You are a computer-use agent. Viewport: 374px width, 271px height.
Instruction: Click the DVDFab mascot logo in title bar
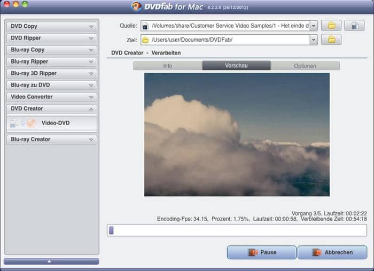[136, 6]
